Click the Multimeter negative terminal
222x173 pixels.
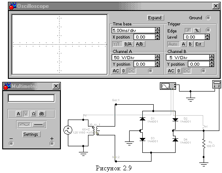[x=11, y=144]
